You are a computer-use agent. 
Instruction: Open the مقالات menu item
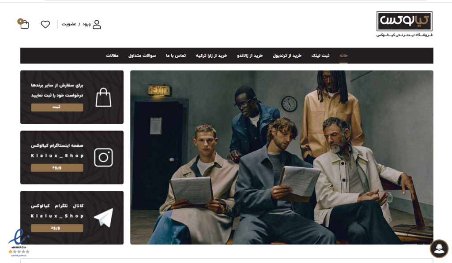(x=112, y=56)
